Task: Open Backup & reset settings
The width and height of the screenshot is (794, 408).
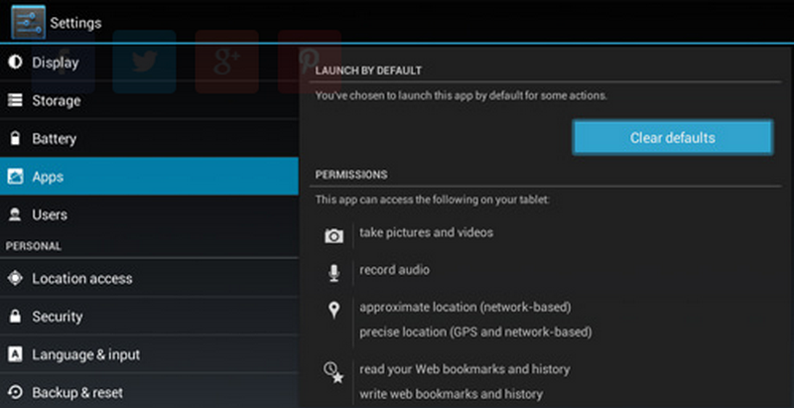Action: [x=149, y=392]
